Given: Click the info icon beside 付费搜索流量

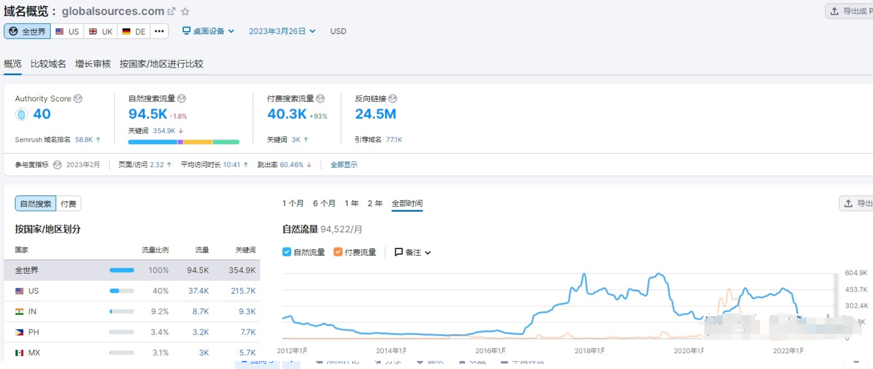Looking at the screenshot, I should [320, 99].
